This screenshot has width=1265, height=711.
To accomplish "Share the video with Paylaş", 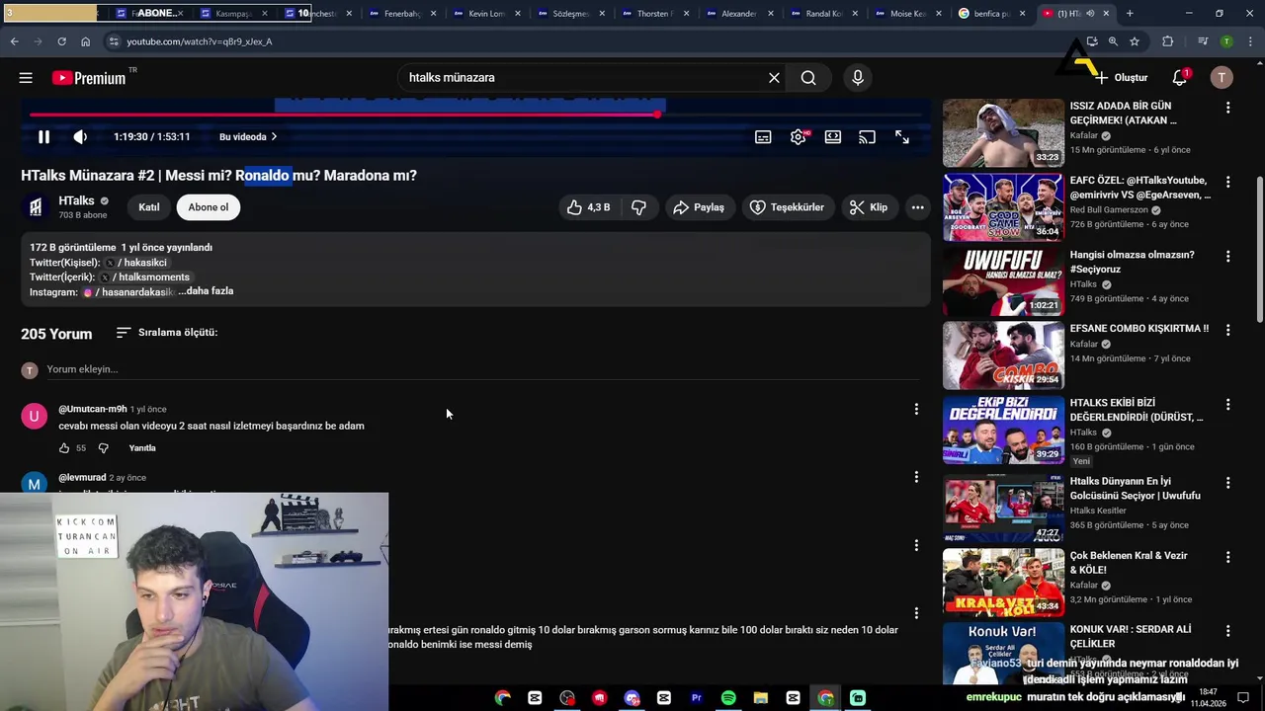I will (699, 207).
